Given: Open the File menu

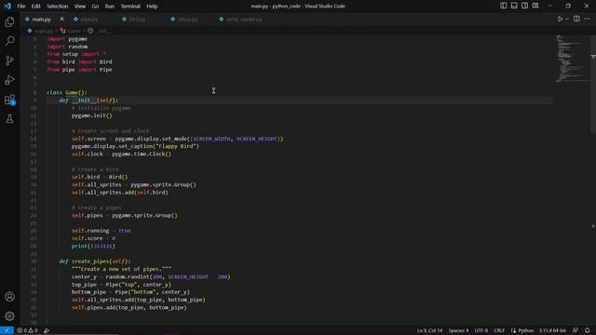Looking at the screenshot, I should coord(21,7).
